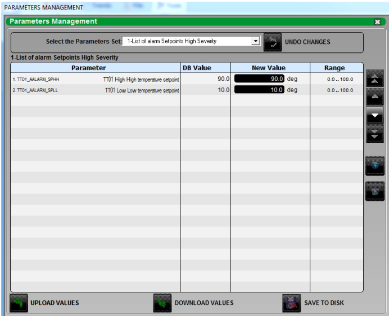Click the Range column header
Image resolution: width=389 pixels, height=316 pixels.
(337, 68)
